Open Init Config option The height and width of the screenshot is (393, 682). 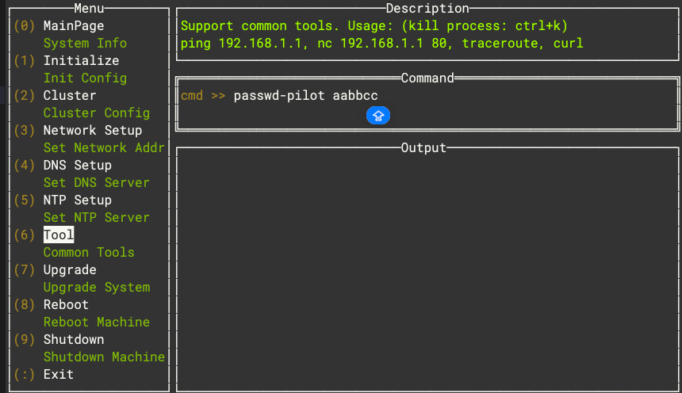(x=85, y=78)
